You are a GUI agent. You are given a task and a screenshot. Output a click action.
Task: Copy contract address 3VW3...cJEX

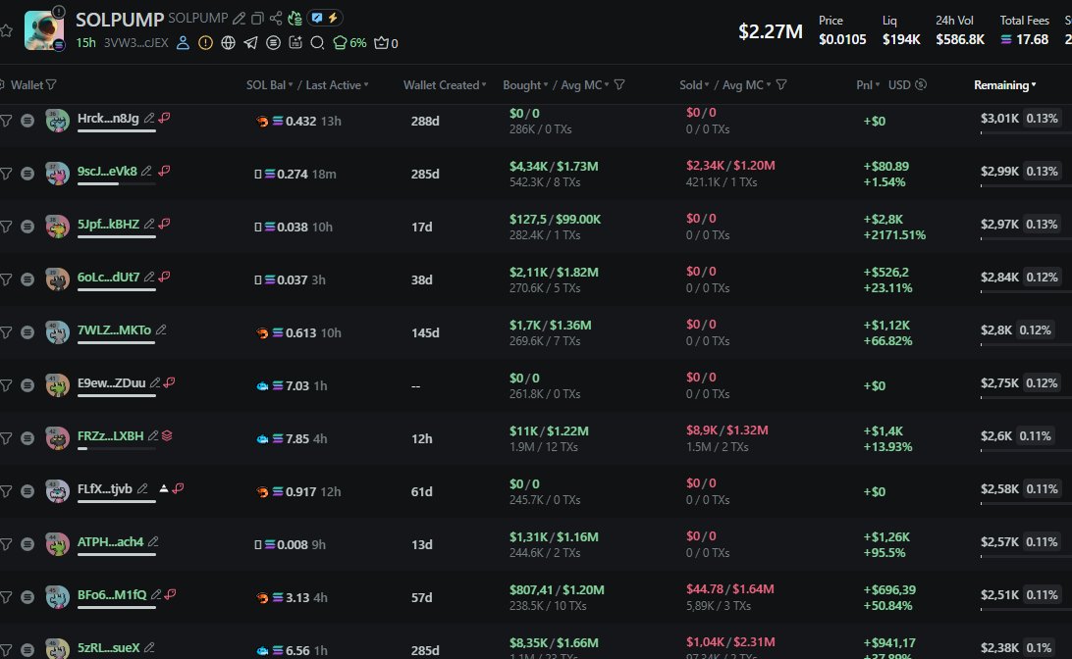pyautogui.click(x=135, y=43)
